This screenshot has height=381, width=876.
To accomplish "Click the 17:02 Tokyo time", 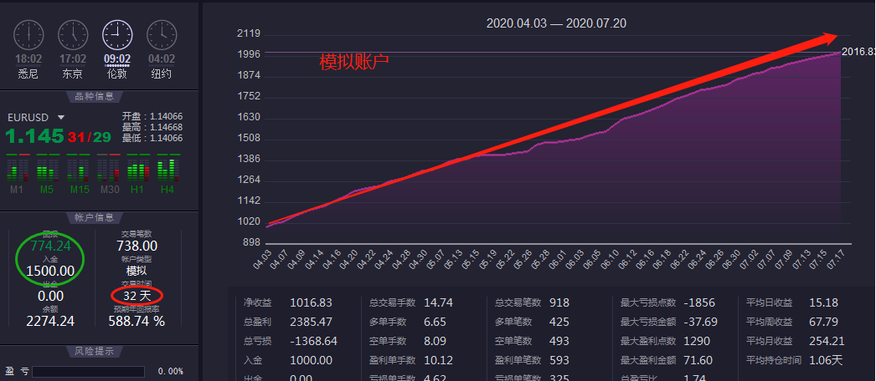I will coord(73,59).
